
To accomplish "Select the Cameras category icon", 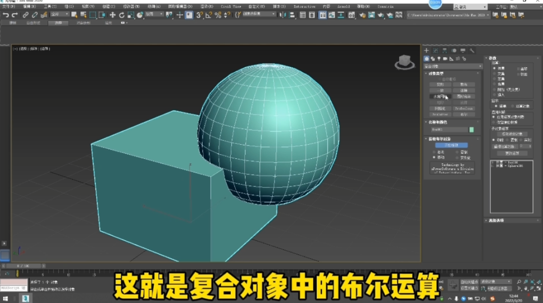I will coord(445,59).
